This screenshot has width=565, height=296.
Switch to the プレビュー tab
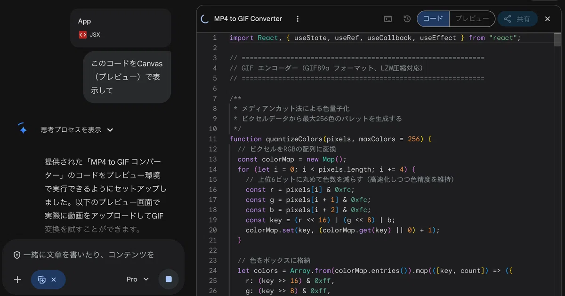[472, 19]
